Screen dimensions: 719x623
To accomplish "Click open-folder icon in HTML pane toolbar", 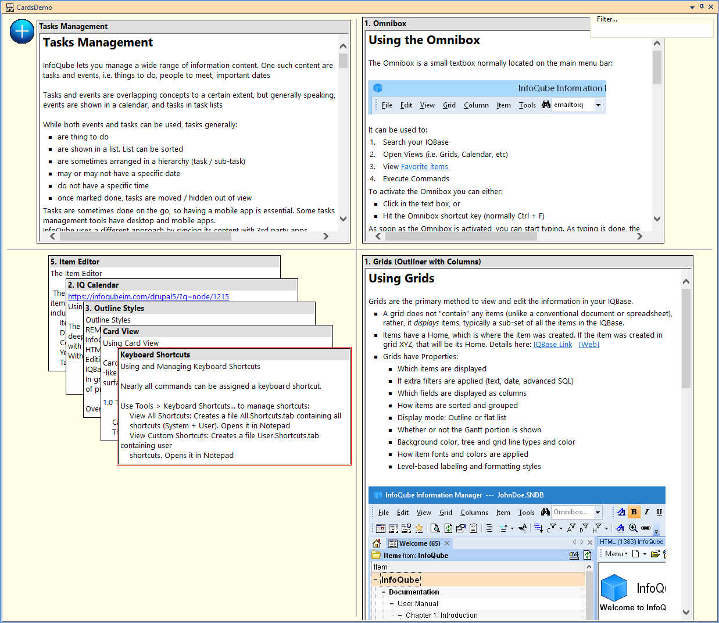I will coord(655,554).
